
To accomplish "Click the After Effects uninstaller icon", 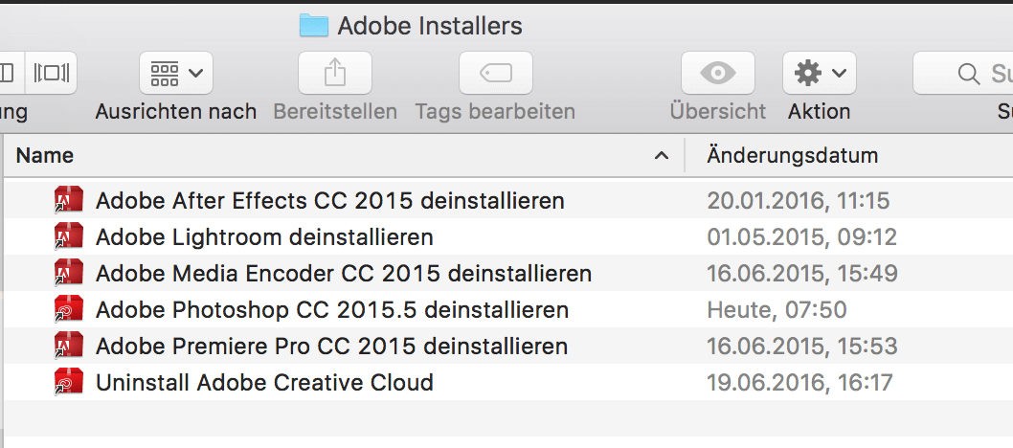I will pyautogui.click(x=69, y=200).
